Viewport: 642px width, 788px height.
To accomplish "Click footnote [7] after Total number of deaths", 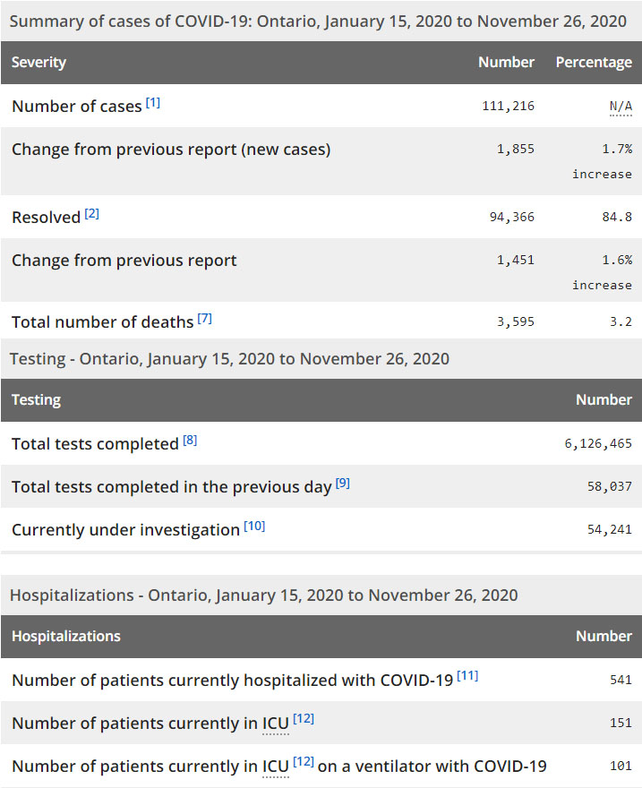I will coord(205,318).
